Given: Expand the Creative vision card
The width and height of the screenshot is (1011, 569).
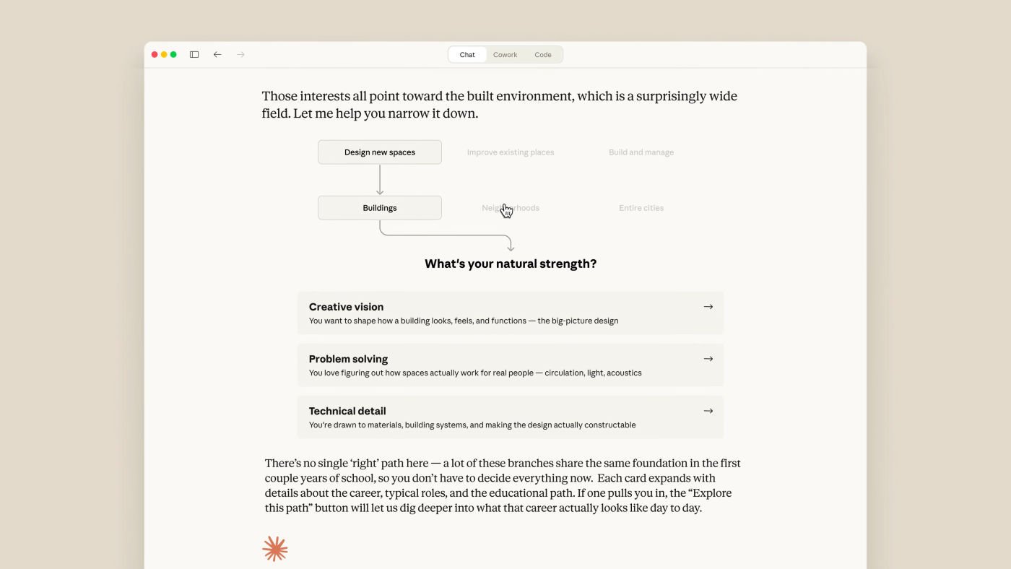Looking at the screenshot, I should point(498,313).
